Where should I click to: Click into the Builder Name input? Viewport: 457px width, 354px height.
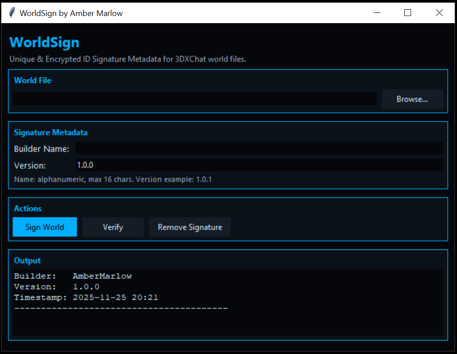[259, 149]
